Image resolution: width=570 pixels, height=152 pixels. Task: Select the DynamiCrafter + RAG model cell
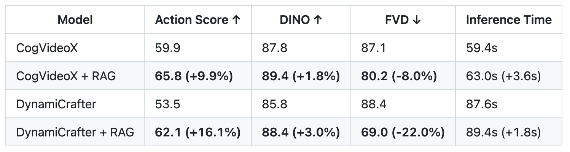click(75, 132)
